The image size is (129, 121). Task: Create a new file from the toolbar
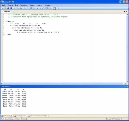click(x=2, y=8)
